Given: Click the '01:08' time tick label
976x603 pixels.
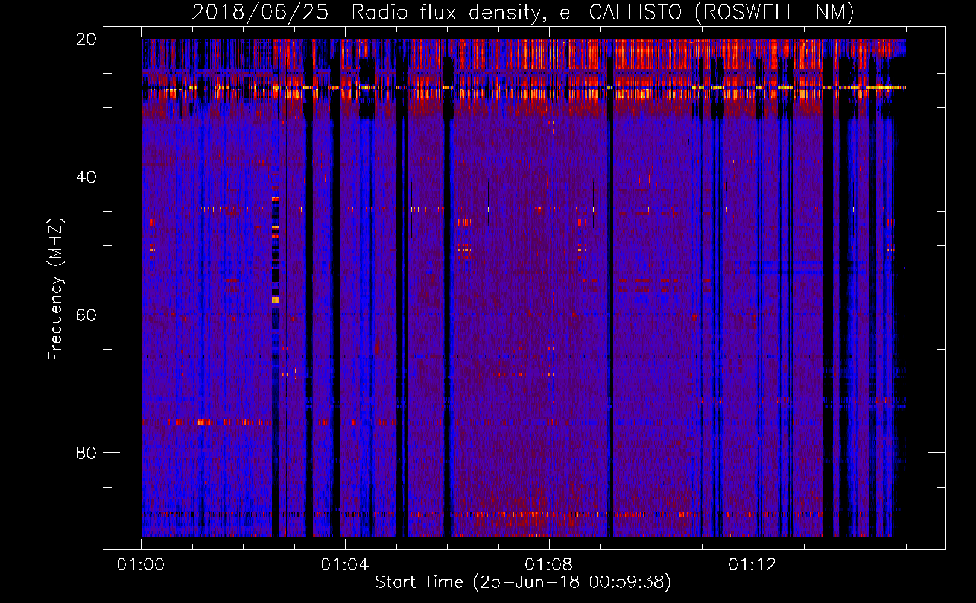Looking at the screenshot, I should 548,565.
